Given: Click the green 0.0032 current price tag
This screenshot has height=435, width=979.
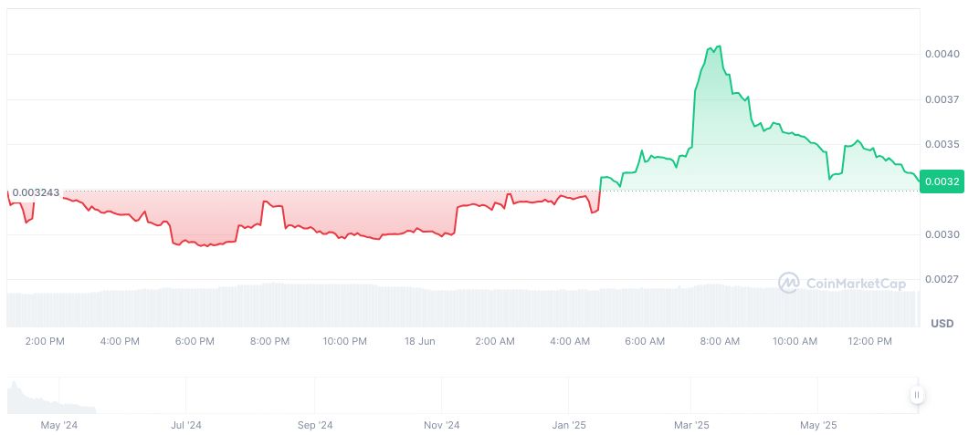Looking at the screenshot, I should [x=941, y=181].
